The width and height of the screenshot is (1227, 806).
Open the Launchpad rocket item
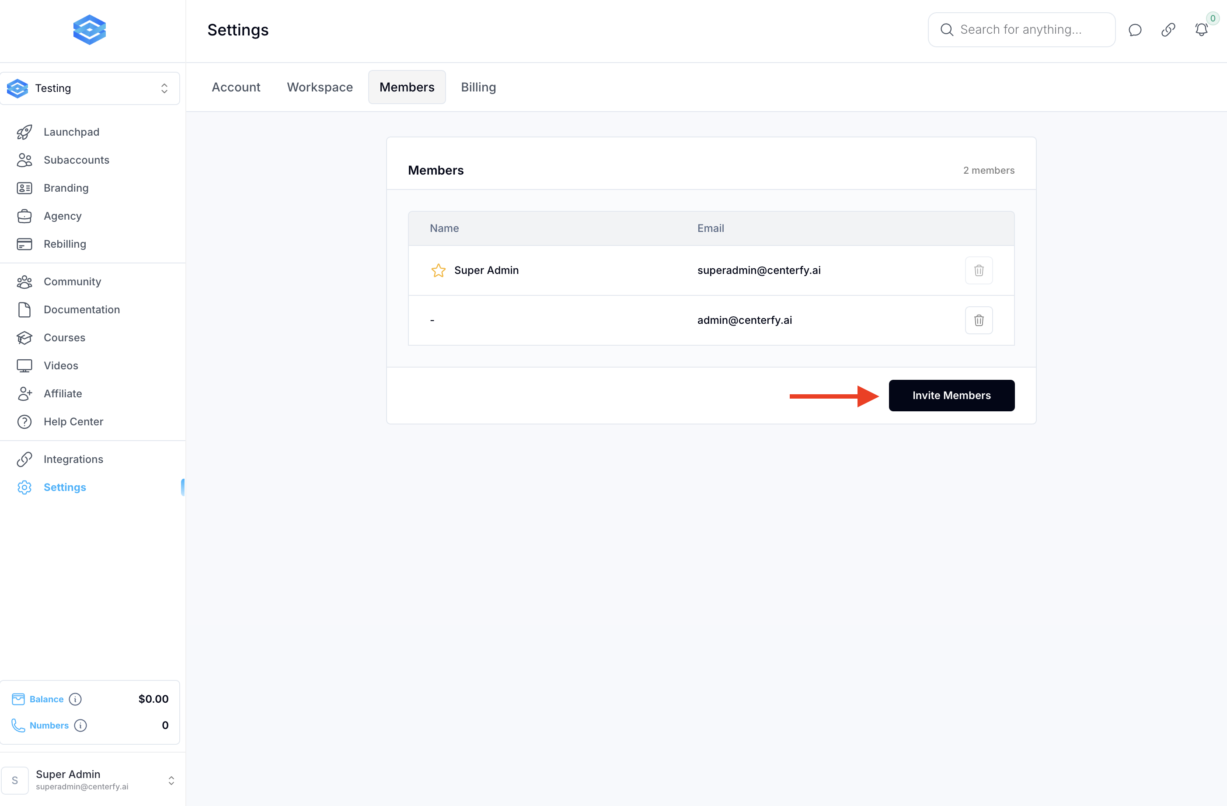(x=71, y=132)
